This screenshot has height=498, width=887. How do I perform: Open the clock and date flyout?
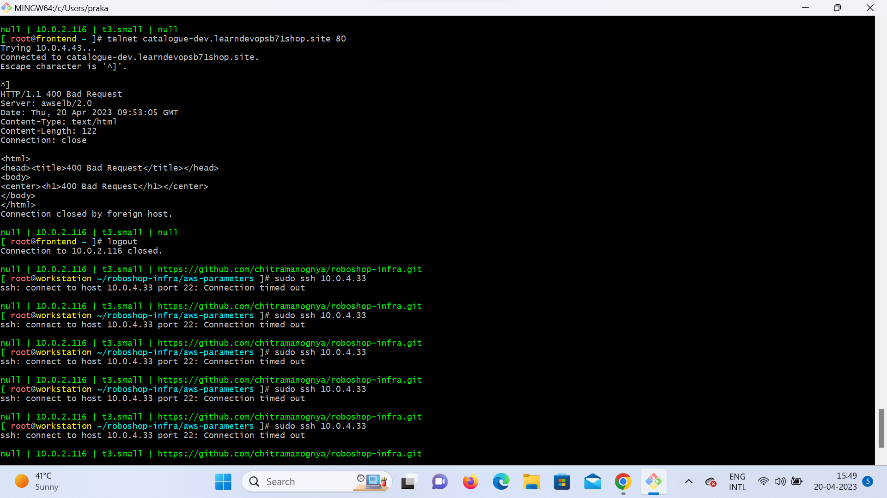click(x=835, y=482)
